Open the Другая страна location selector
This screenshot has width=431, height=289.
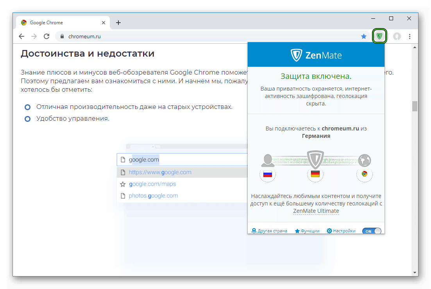[x=269, y=231]
